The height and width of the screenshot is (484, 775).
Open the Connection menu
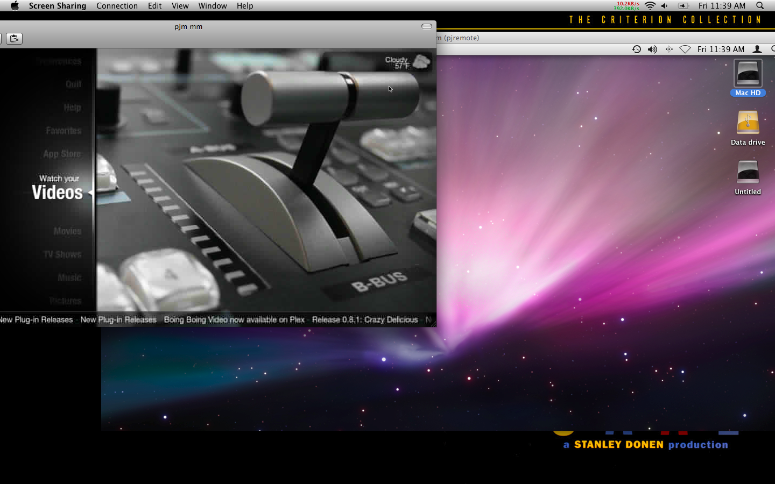coord(117,5)
